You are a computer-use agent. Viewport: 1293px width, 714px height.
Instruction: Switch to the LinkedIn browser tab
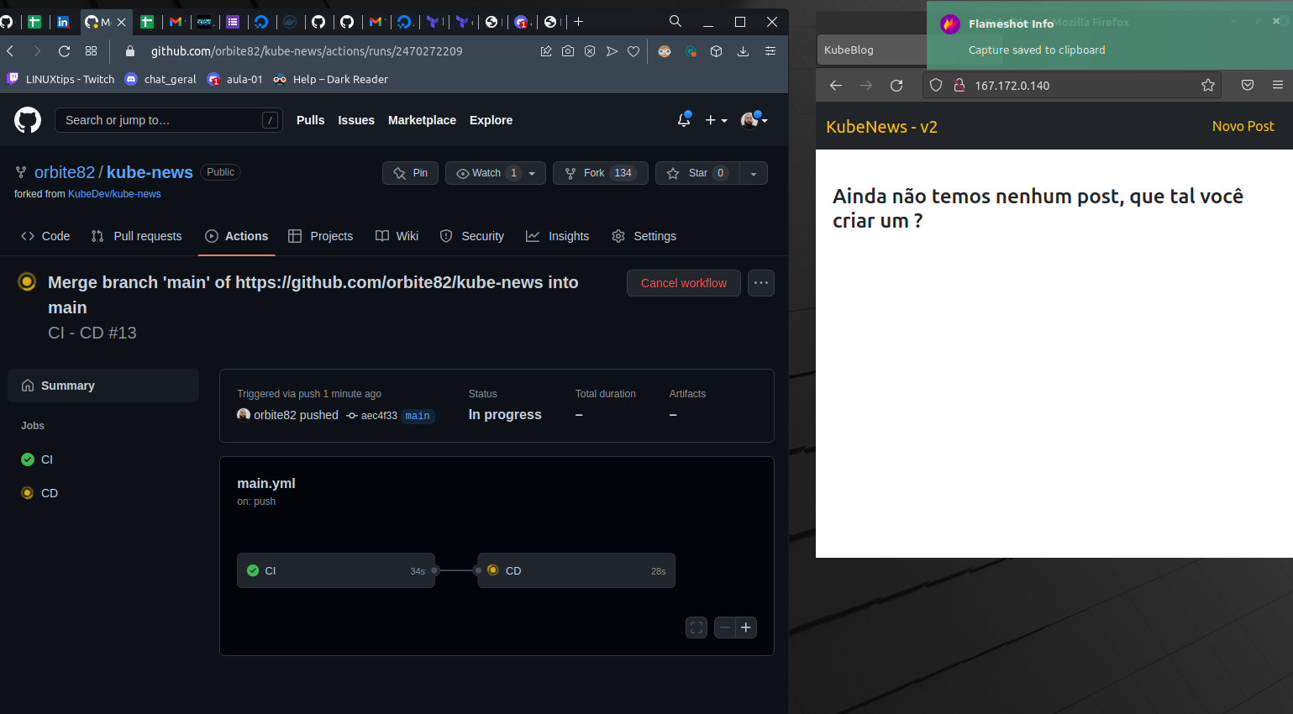[x=63, y=22]
